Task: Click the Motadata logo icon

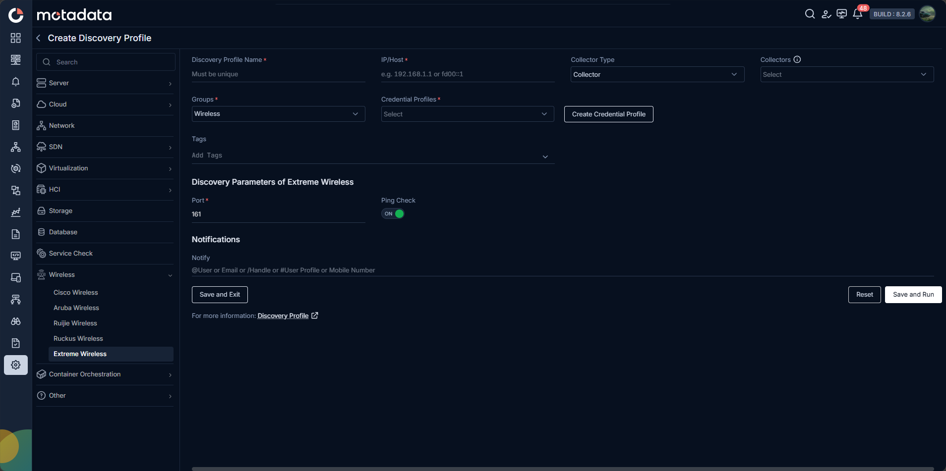Action: point(16,15)
